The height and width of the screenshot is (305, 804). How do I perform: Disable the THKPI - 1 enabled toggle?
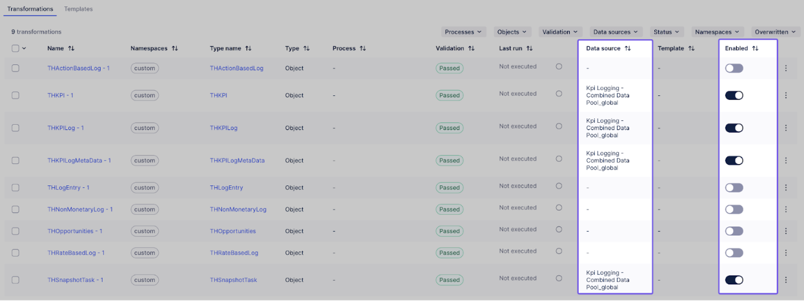coord(734,95)
